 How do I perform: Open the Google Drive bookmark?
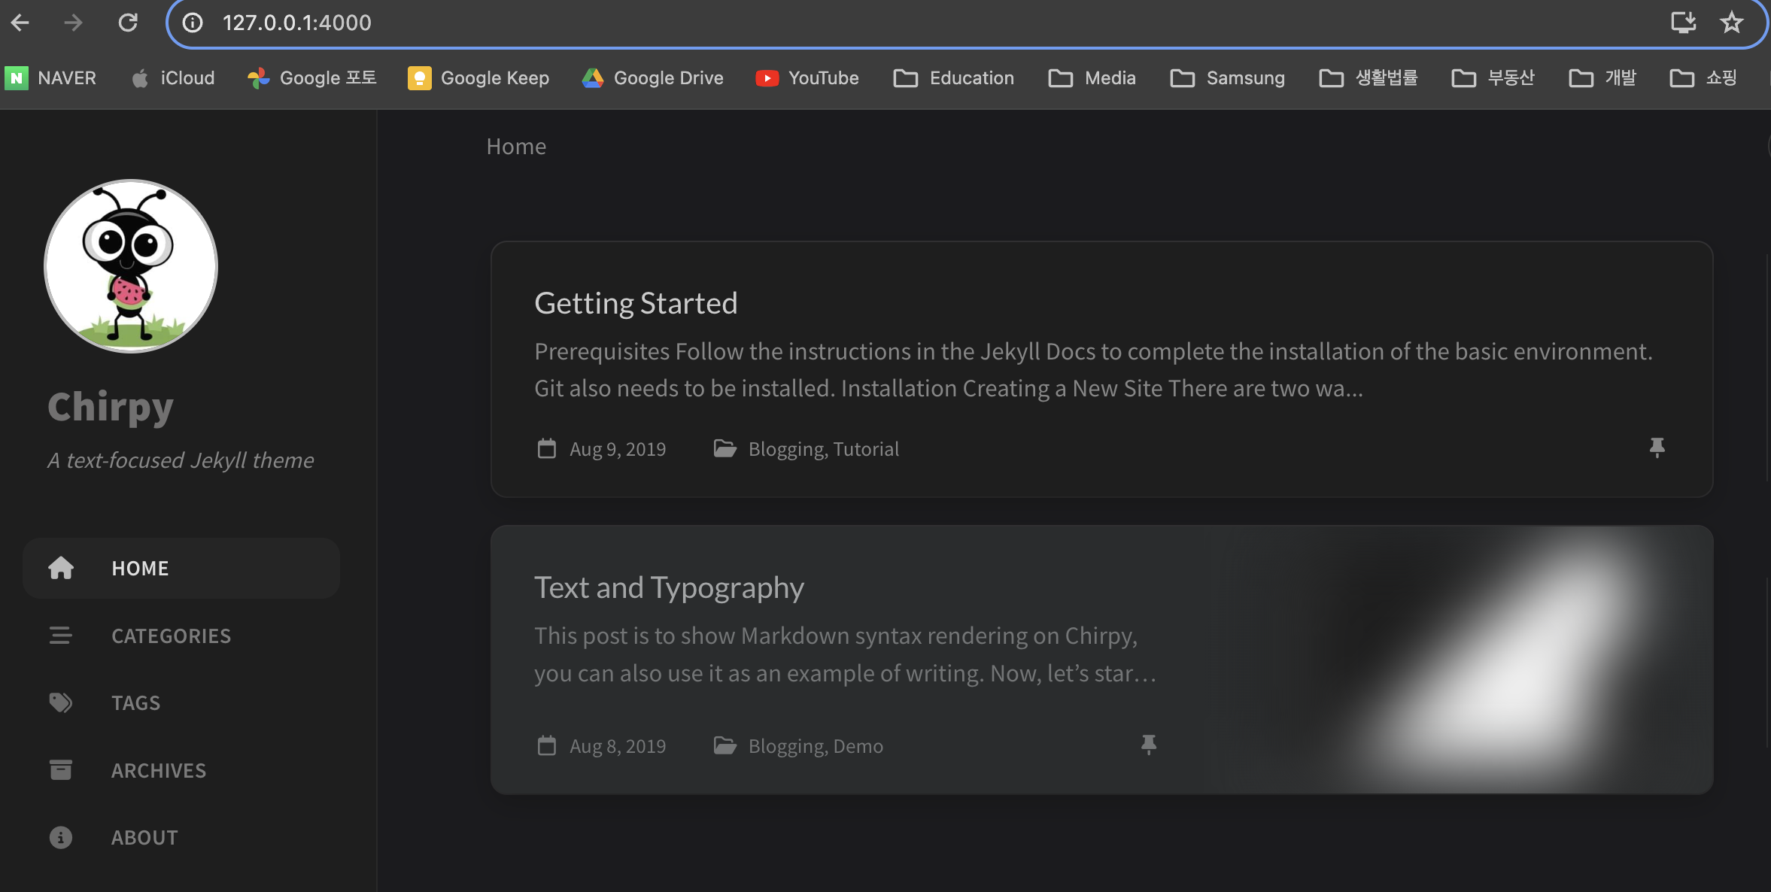[652, 78]
